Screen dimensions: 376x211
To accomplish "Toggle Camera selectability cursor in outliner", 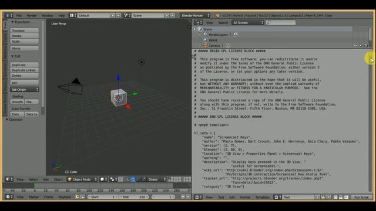I will click(360, 46).
